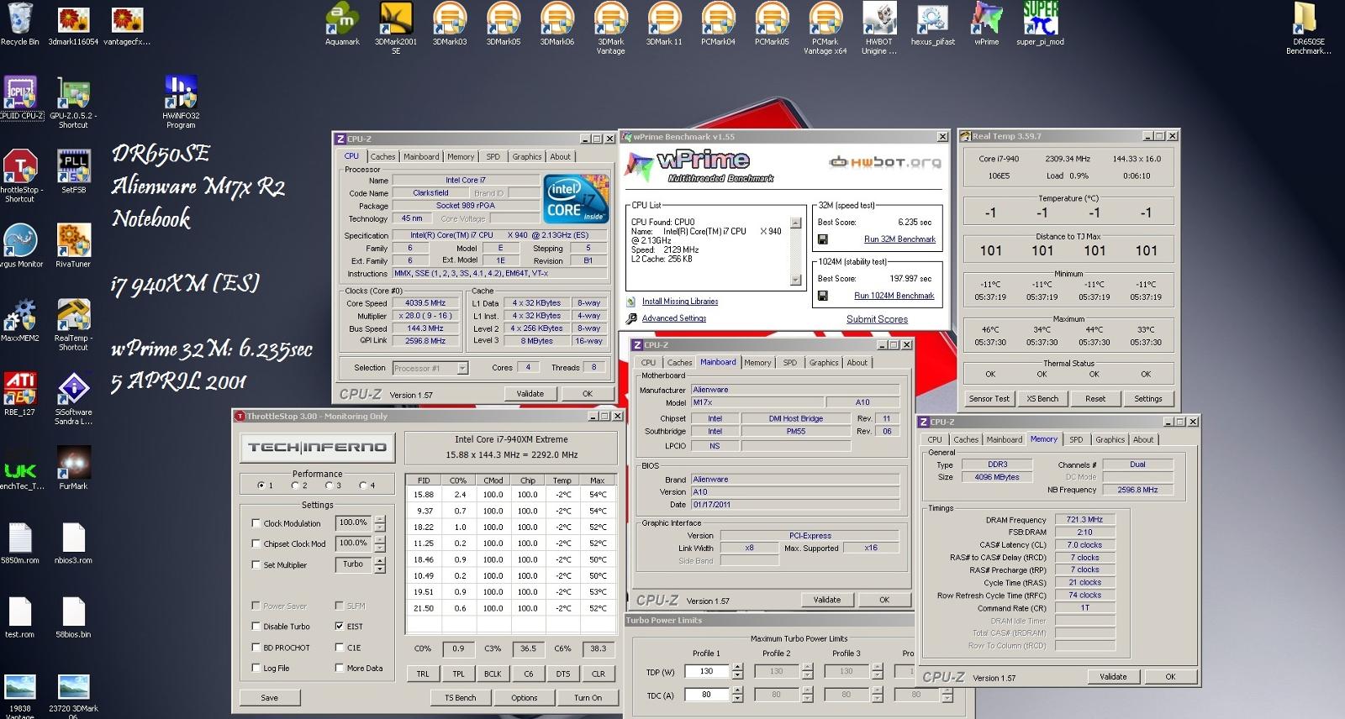This screenshot has height=719, width=1345.
Task: Click XS Bench button in Real Temp
Action: pos(1042,399)
